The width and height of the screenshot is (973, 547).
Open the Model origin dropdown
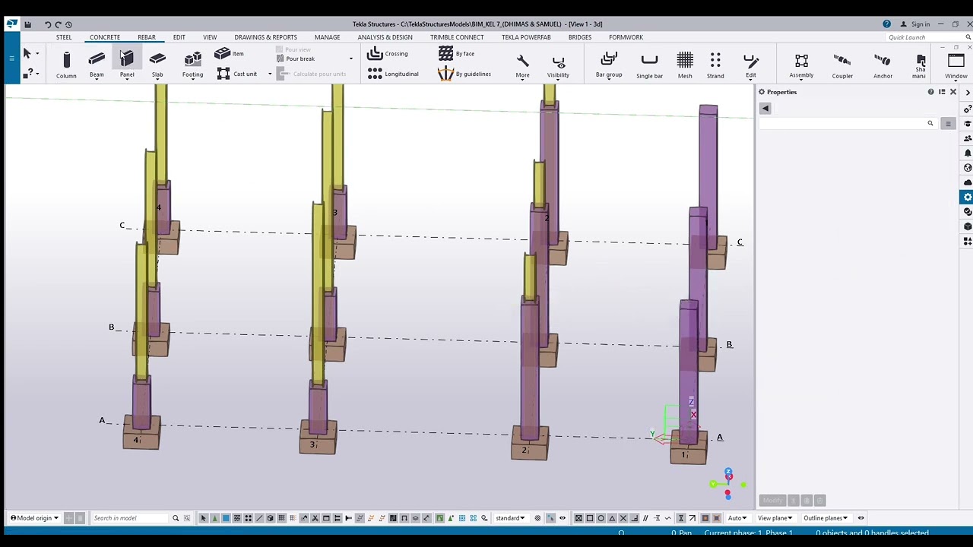34,518
